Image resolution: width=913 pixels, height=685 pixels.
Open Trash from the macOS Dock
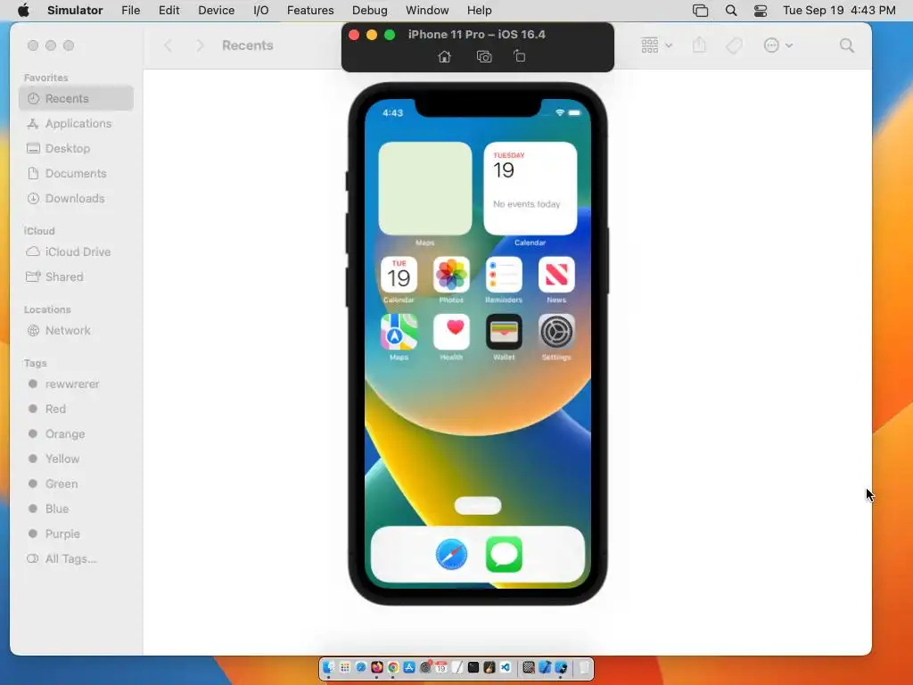click(584, 667)
